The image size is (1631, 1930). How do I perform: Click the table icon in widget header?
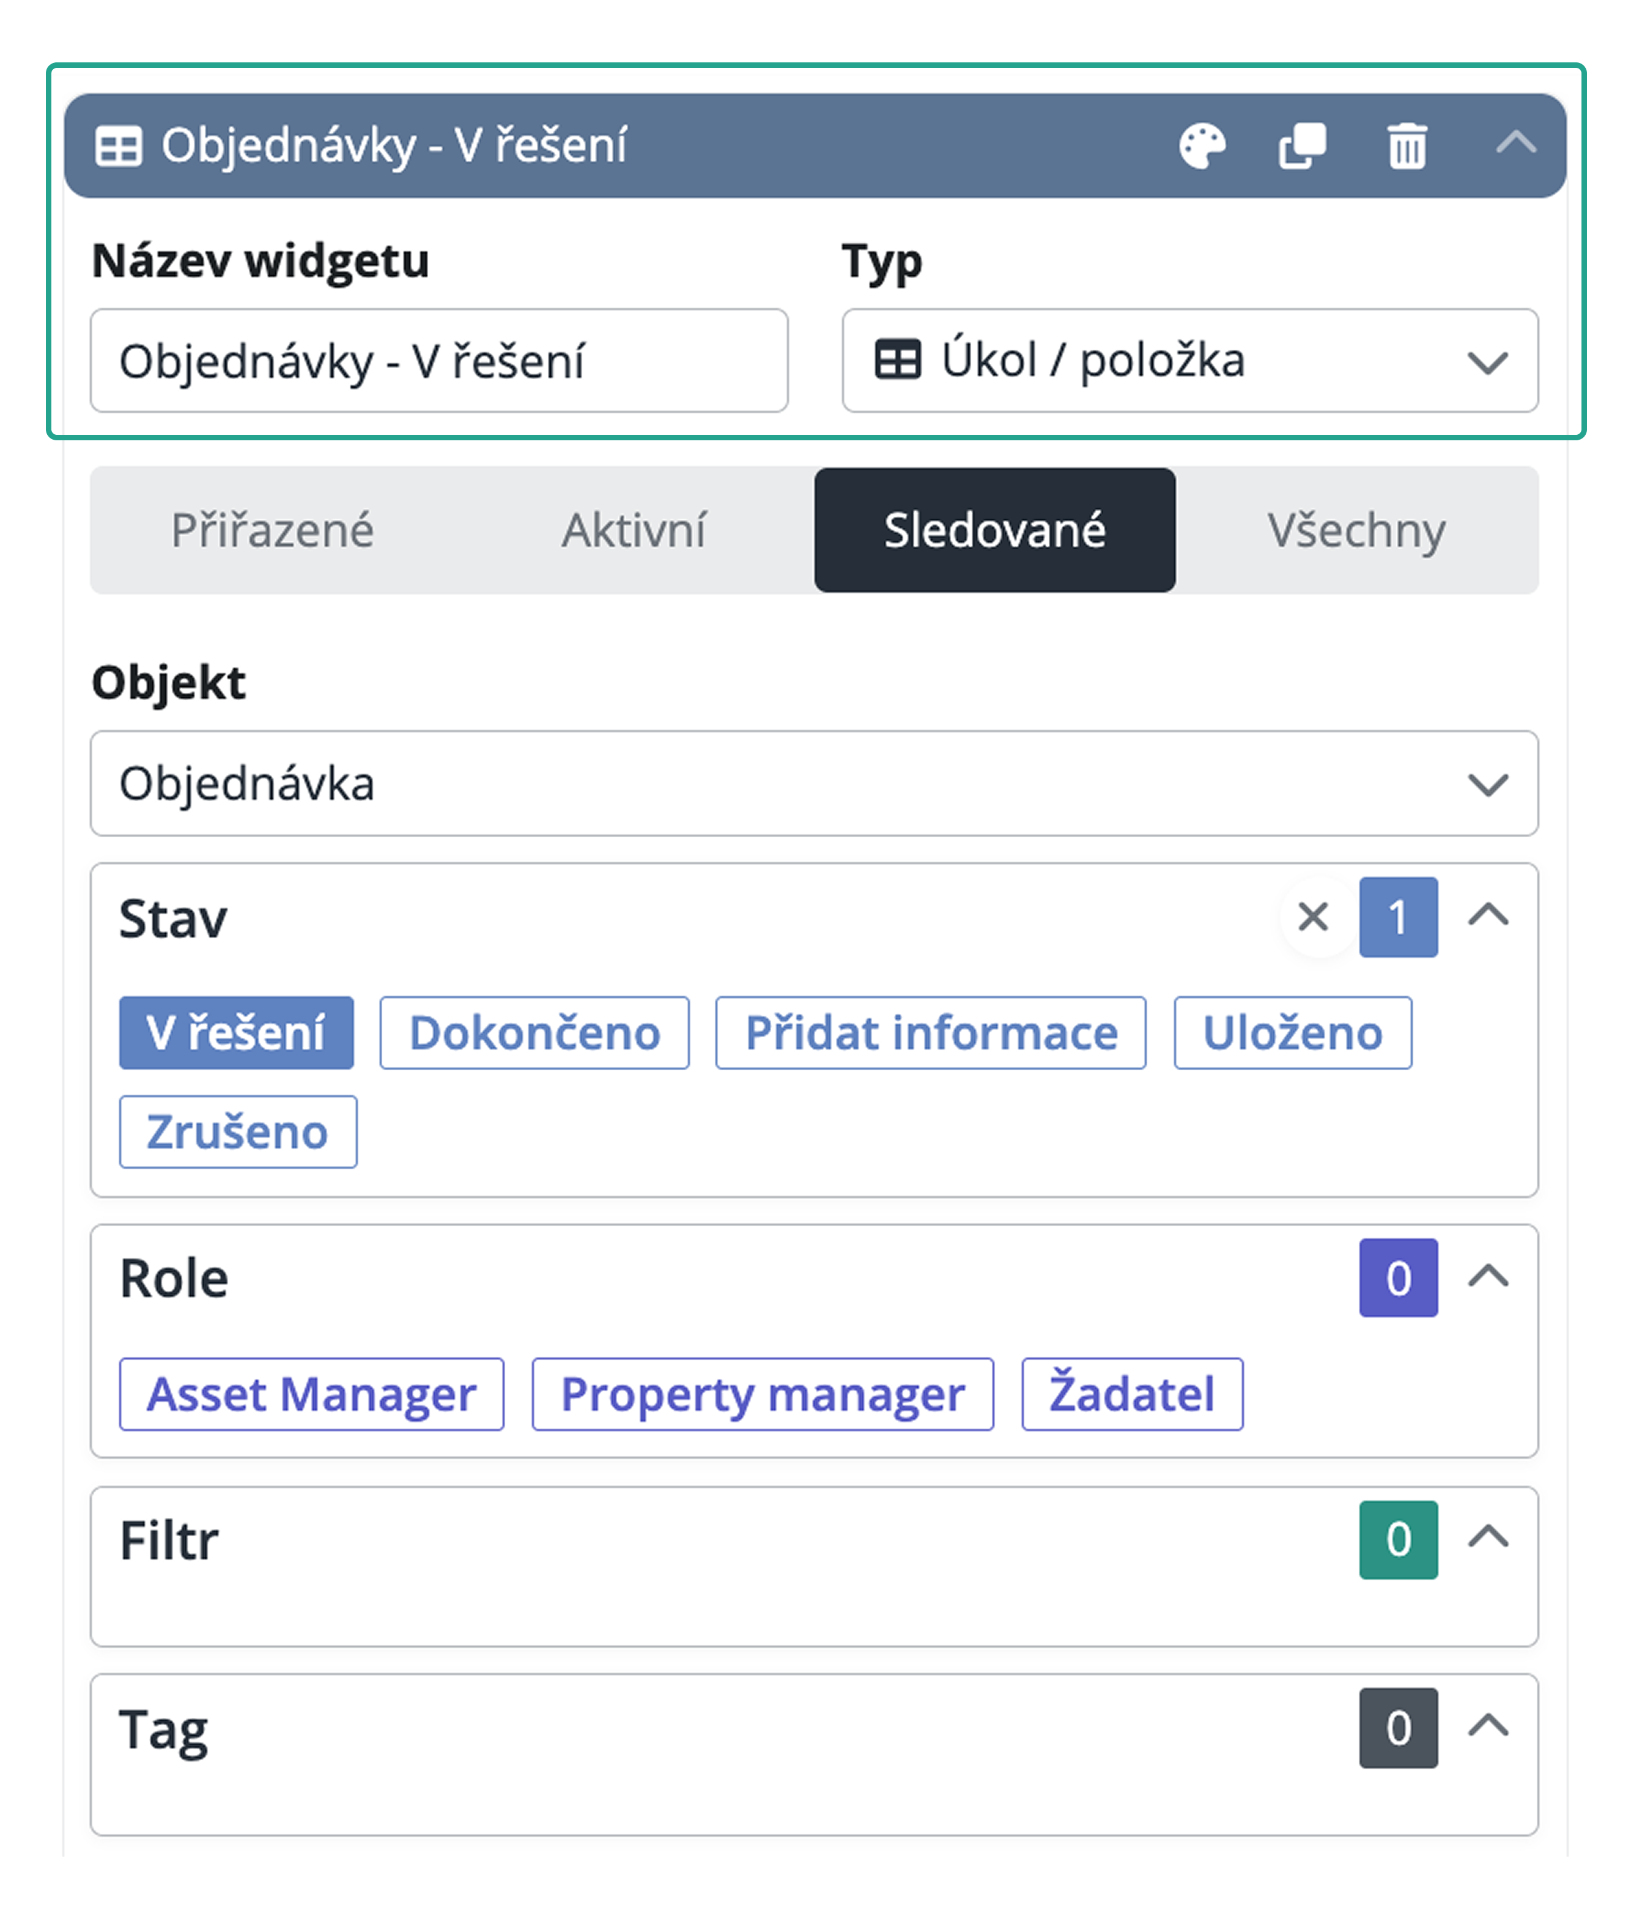(119, 146)
